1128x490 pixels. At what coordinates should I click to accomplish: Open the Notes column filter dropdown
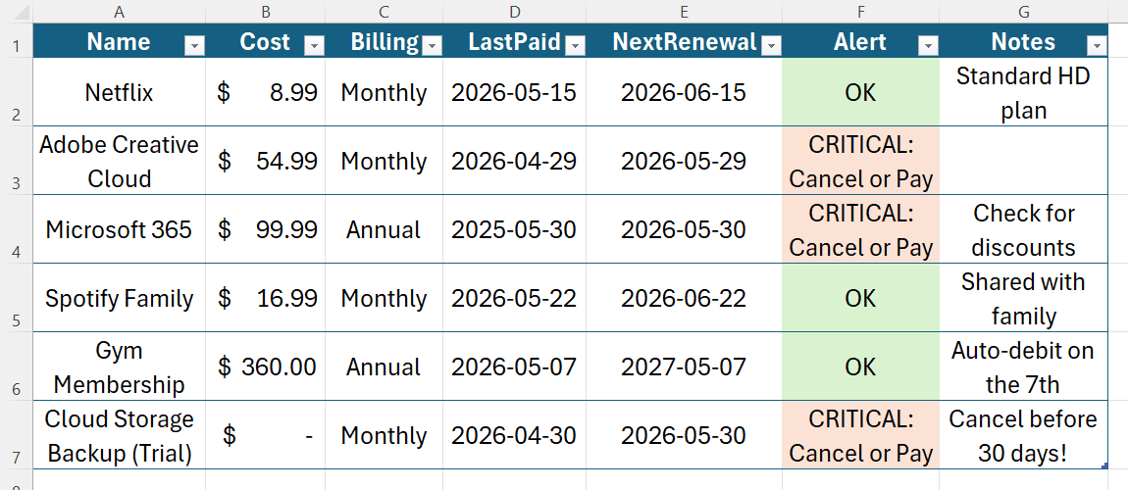pyautogui.click(x=1097, y=46)
